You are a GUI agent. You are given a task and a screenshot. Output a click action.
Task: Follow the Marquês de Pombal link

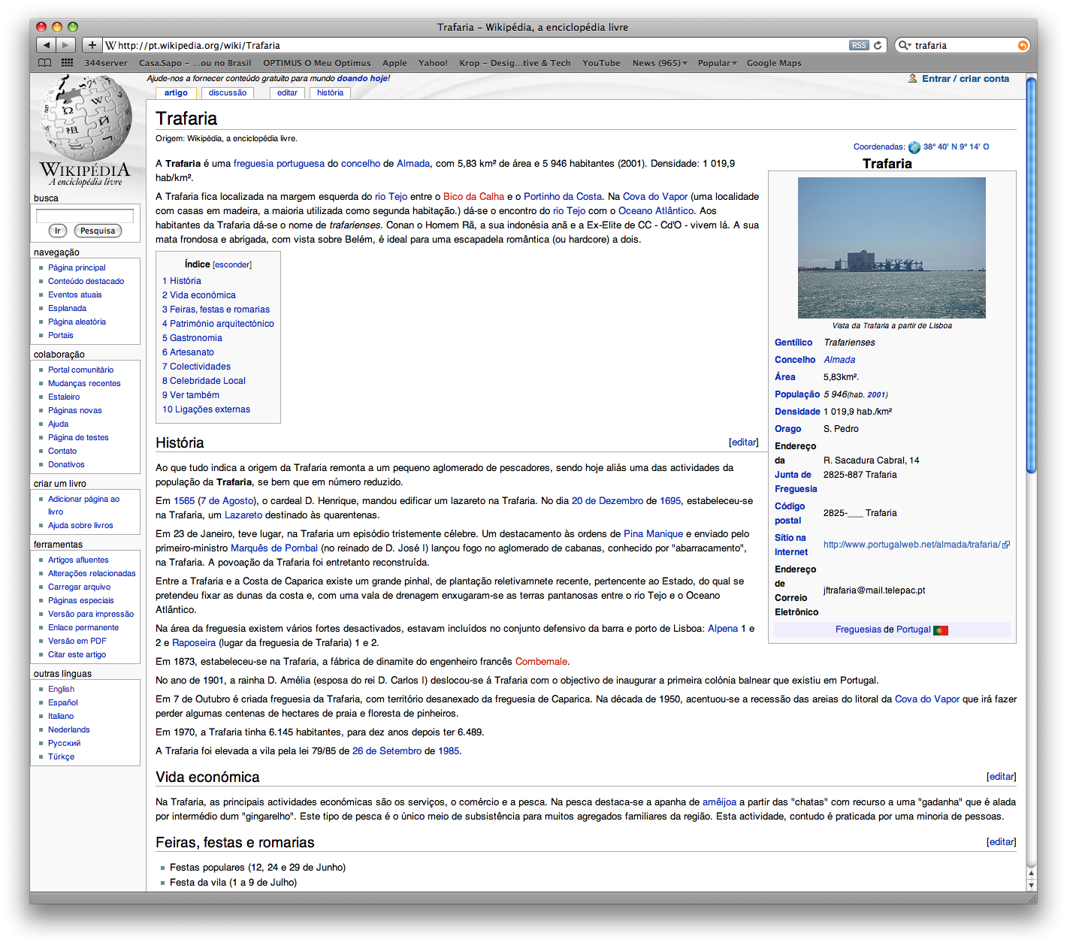pyautogui.click(x=274, y=548)
